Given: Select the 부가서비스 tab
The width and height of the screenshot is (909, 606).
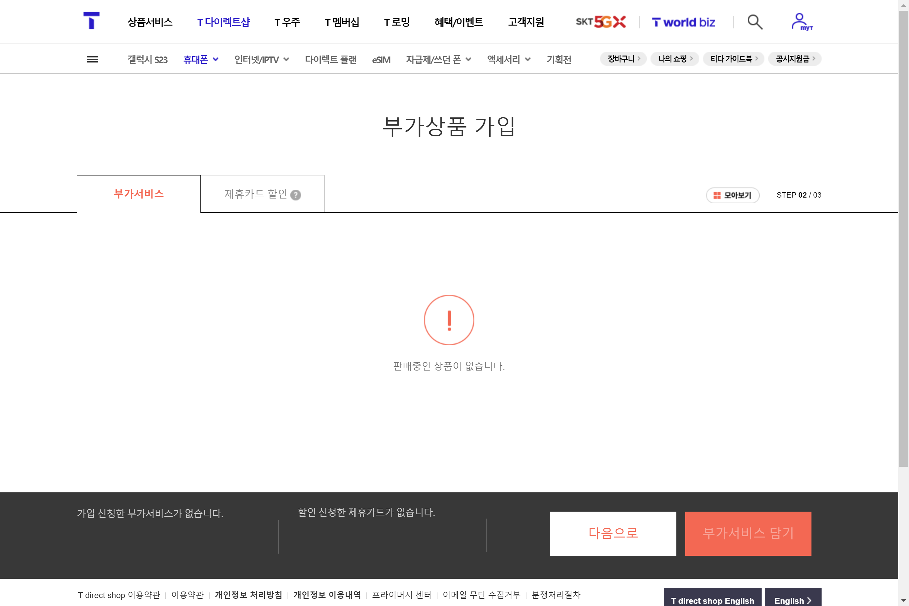Looking at the screenshot, I should point(139,193).
